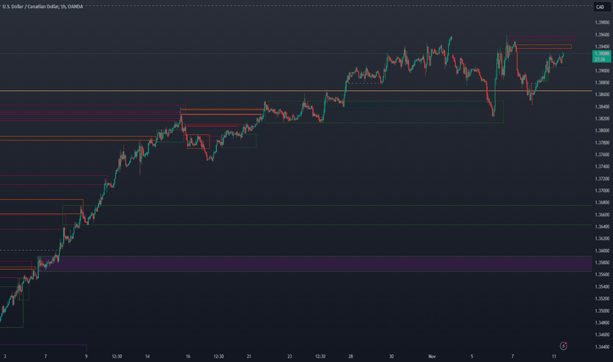Click price axis label 1.37600
This screenshot has height=362, width=613.
[602, 155]
